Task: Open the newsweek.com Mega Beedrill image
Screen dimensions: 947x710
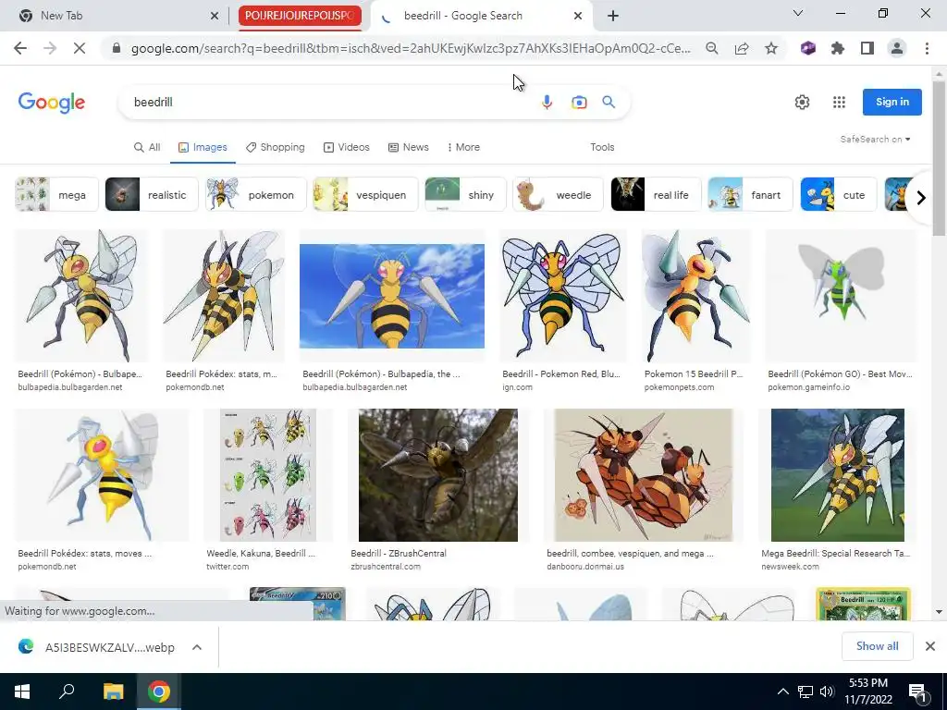Action: tap(838, 475)
